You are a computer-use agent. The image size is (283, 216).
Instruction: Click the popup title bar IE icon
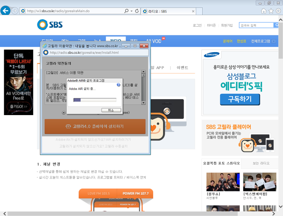click(x=45, y=46)
